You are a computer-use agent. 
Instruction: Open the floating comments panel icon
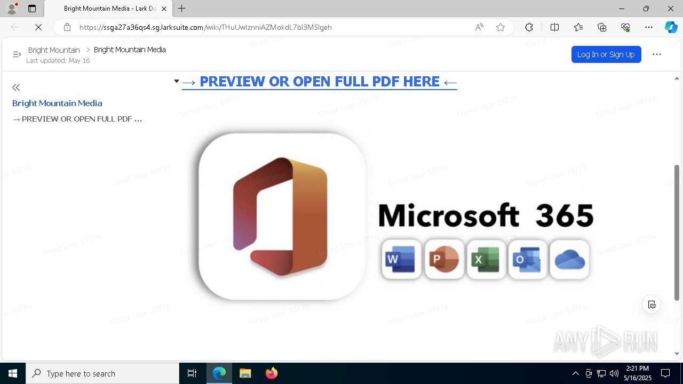tap(652, 305)
